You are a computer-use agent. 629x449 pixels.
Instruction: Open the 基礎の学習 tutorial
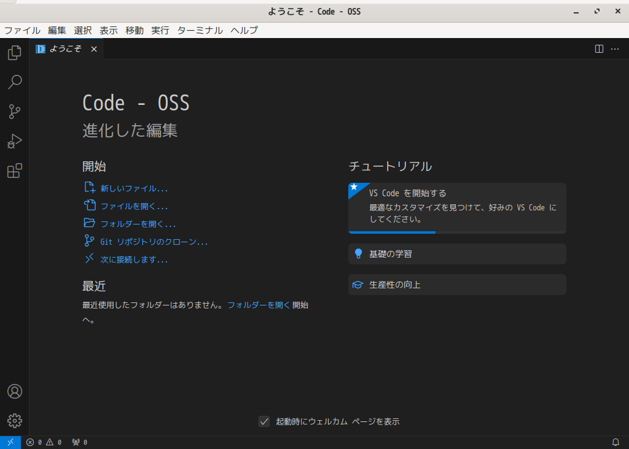click(x=457, y=254)
